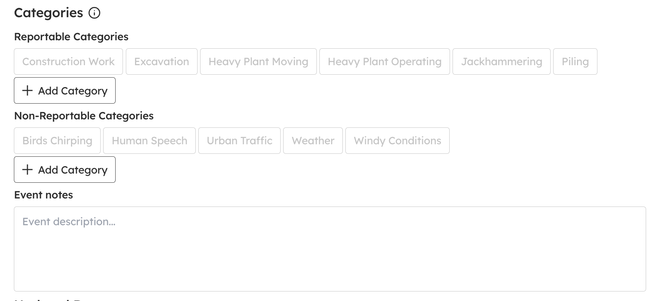
Task: Toggle the Jackhammering category
Action: tap(502, 62)
